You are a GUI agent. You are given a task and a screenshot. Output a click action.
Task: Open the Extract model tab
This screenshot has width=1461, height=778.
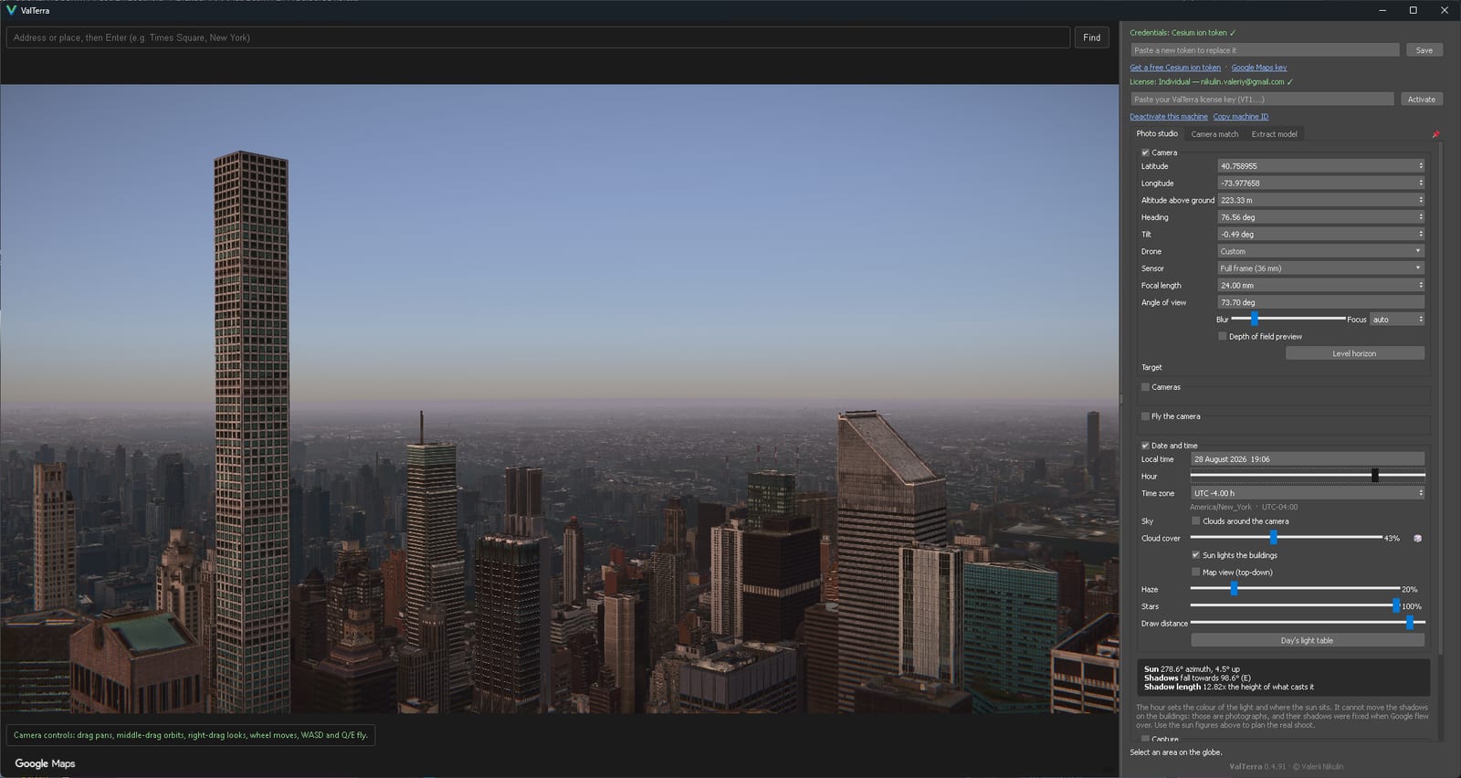click(1274, 134)
